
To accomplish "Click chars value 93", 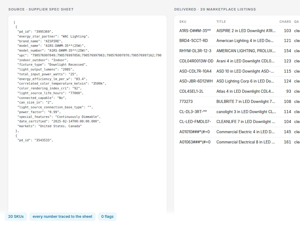I will (x=289, y=91).
